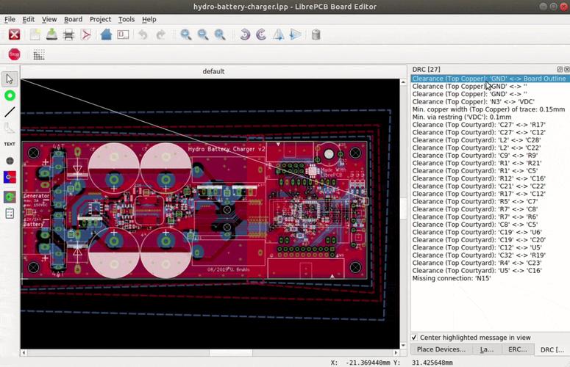Click the redo arrow icon
Screen dimensions: 570x367
pos(160,34)
